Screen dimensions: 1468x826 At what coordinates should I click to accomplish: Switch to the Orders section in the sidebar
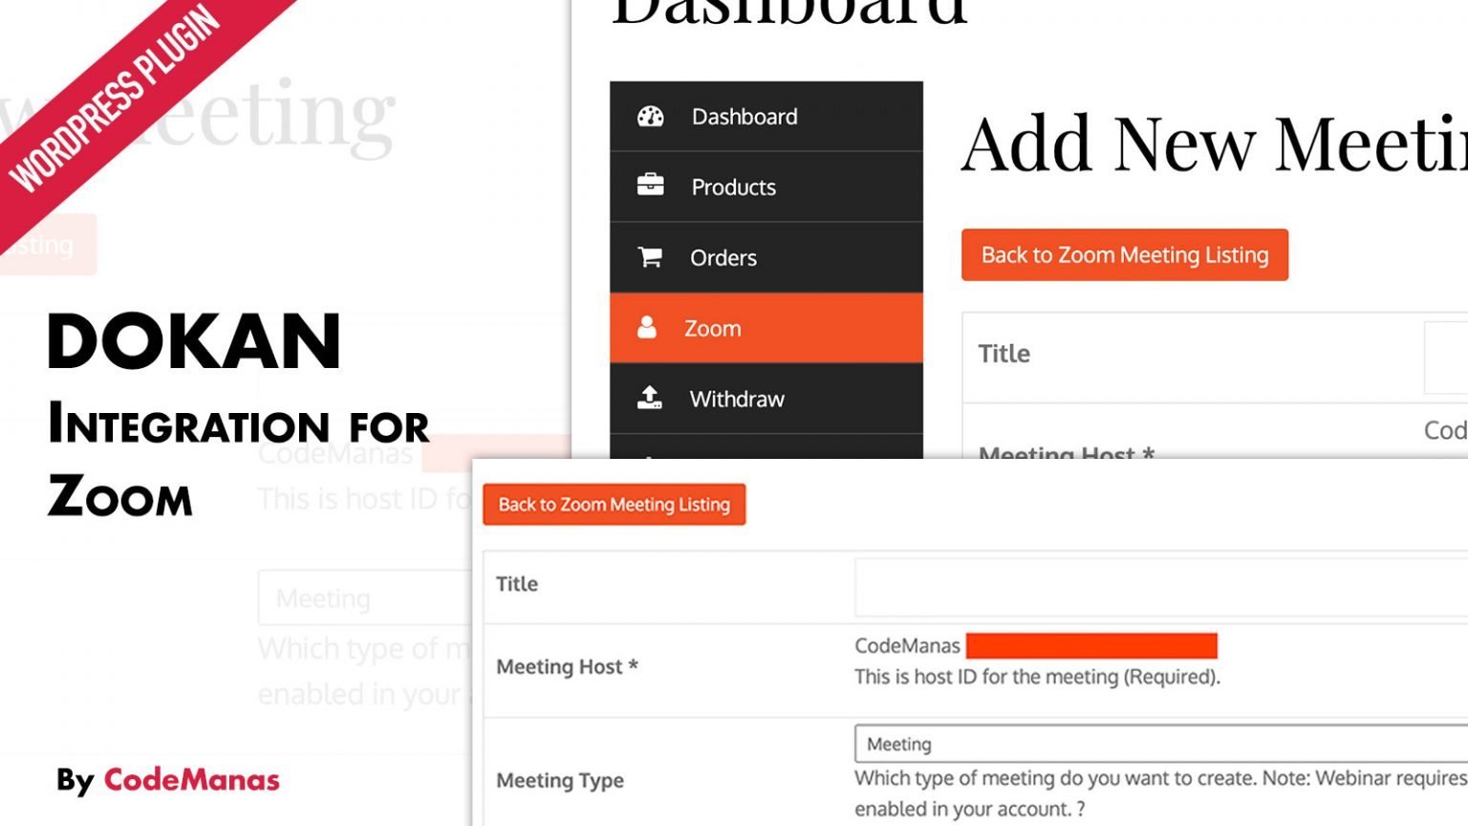pos(723,257)
